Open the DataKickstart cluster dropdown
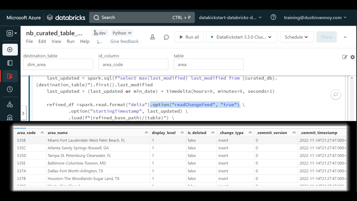The height and width of the screenshot is (201, 357). [x=242, y=37]
